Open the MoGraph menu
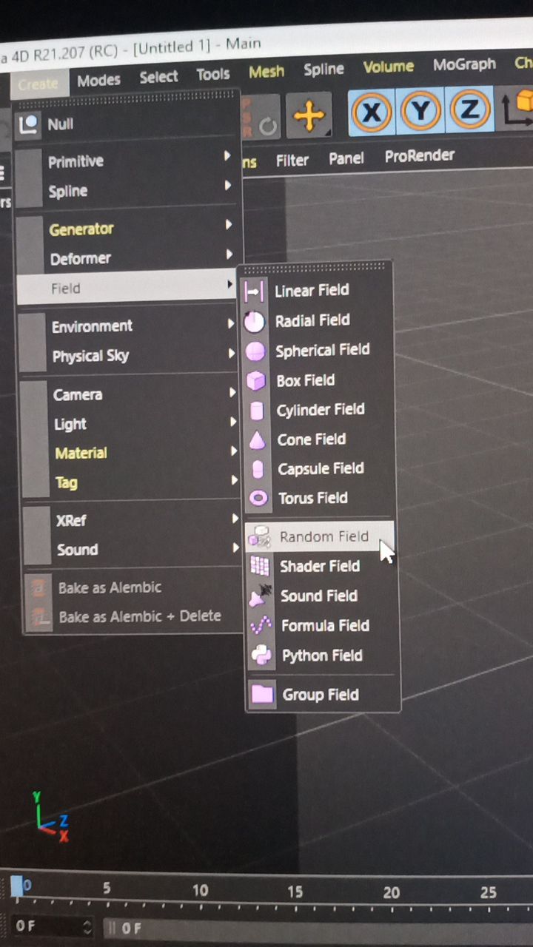Viewport: 533px width, 947px height. [x=464, y=64]
